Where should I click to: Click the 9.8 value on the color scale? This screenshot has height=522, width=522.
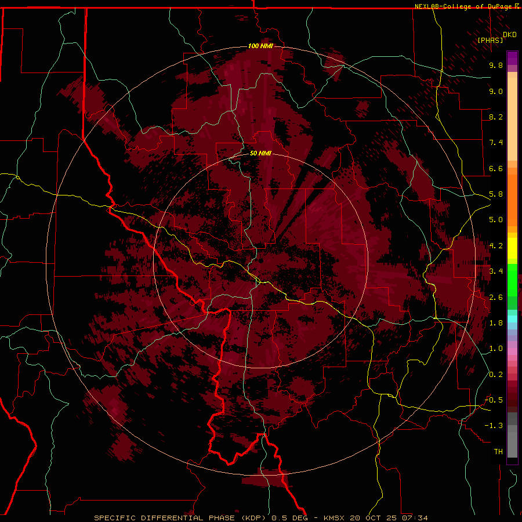pos(496,65)
